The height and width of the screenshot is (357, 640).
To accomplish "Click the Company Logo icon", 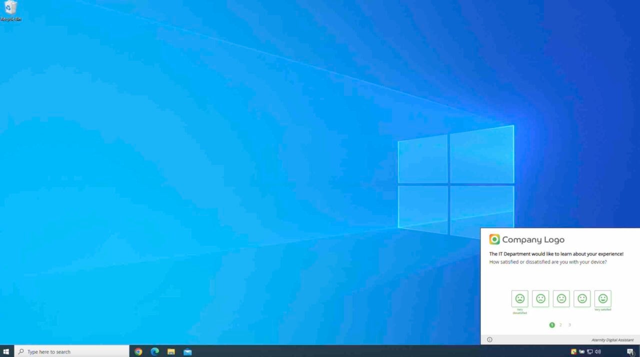I will click(494, 240).
